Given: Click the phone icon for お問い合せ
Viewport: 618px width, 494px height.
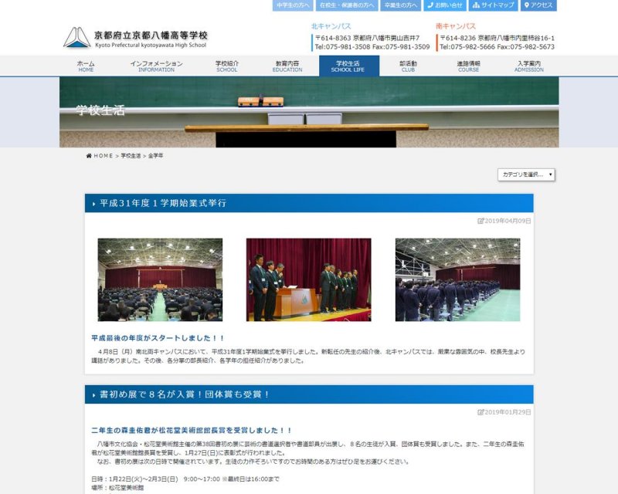Looking at the screenshot, I should tap(430, 5).
